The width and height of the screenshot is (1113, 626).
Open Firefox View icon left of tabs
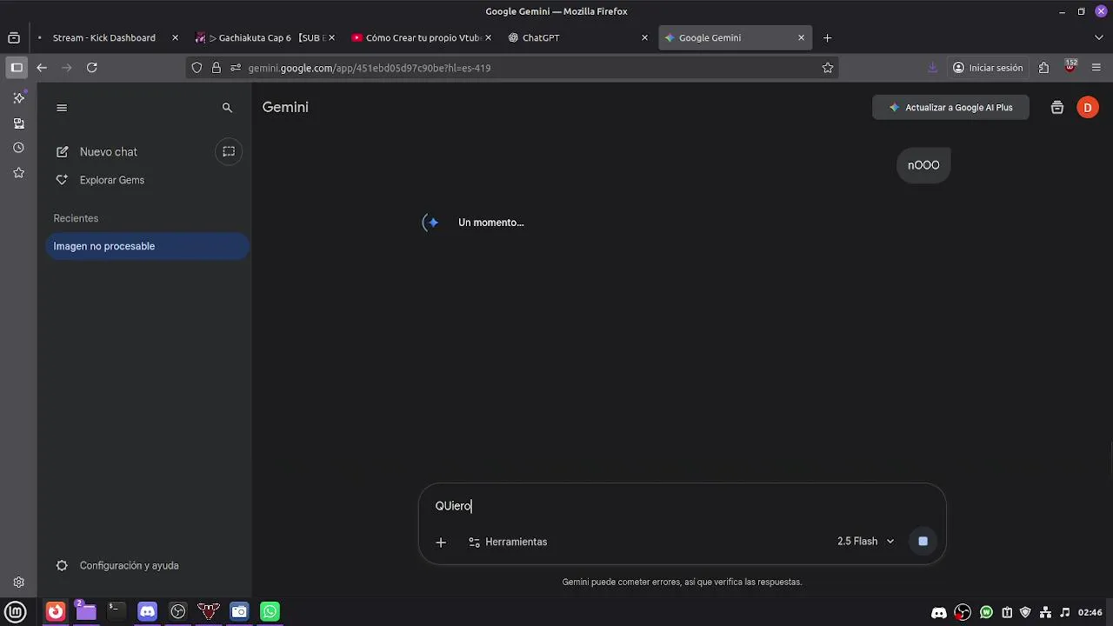(x=13, y=37)
